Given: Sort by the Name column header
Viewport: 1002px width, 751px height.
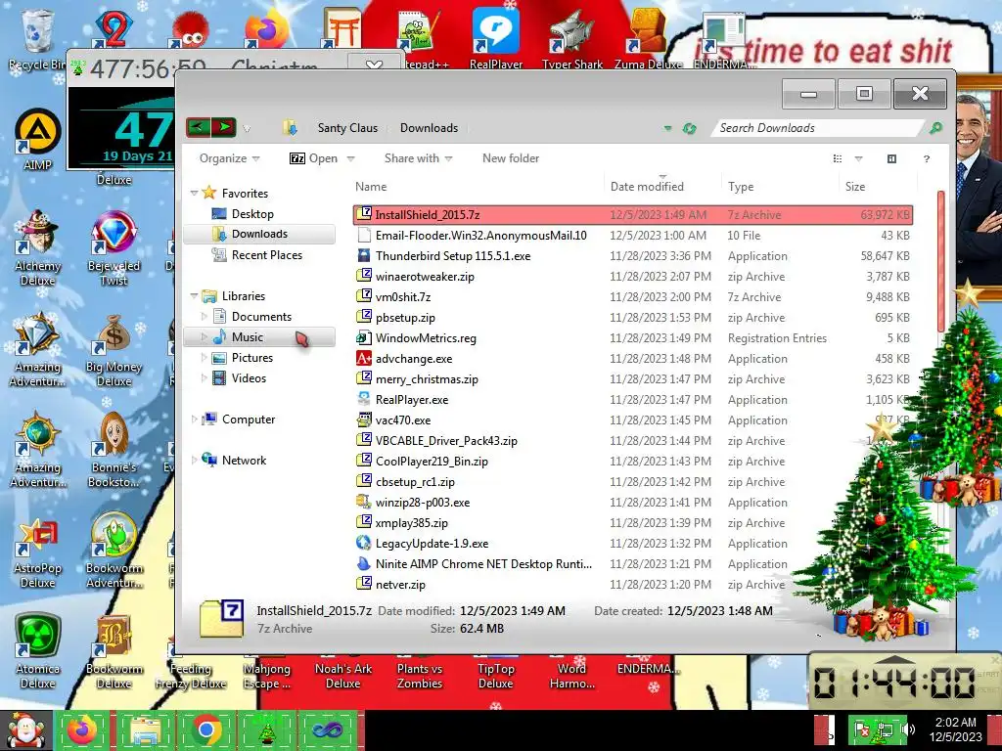Looking at the screenshot, I should click(x=371, y=187).
